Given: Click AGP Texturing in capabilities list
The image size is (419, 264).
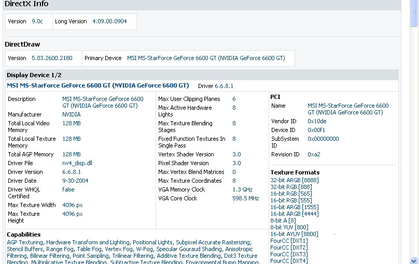Looking at the screenshot, I should [25, 242].
